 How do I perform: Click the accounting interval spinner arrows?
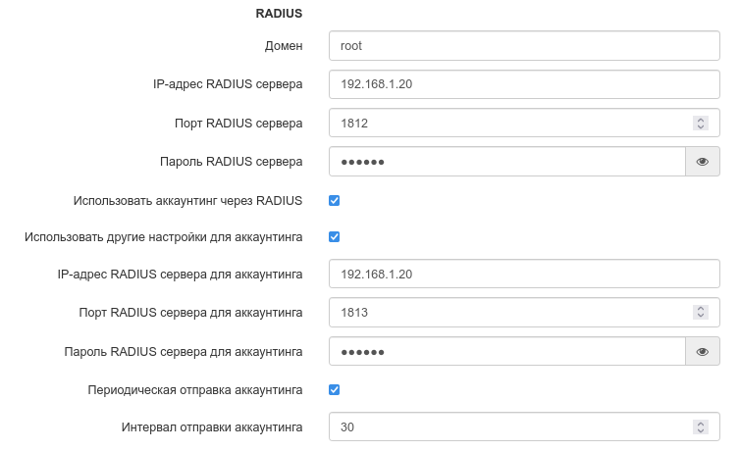(700, 427)
